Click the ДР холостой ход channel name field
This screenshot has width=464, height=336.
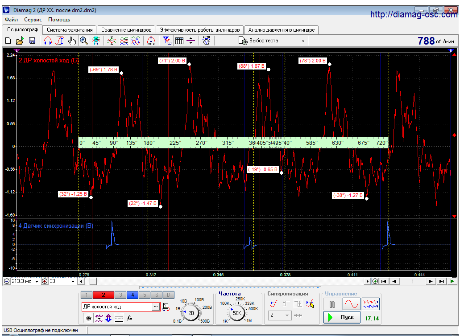(117, 307)
